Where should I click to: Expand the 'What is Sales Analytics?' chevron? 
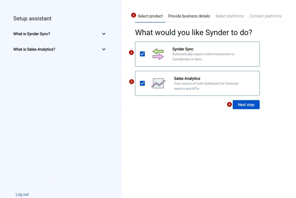104,49
